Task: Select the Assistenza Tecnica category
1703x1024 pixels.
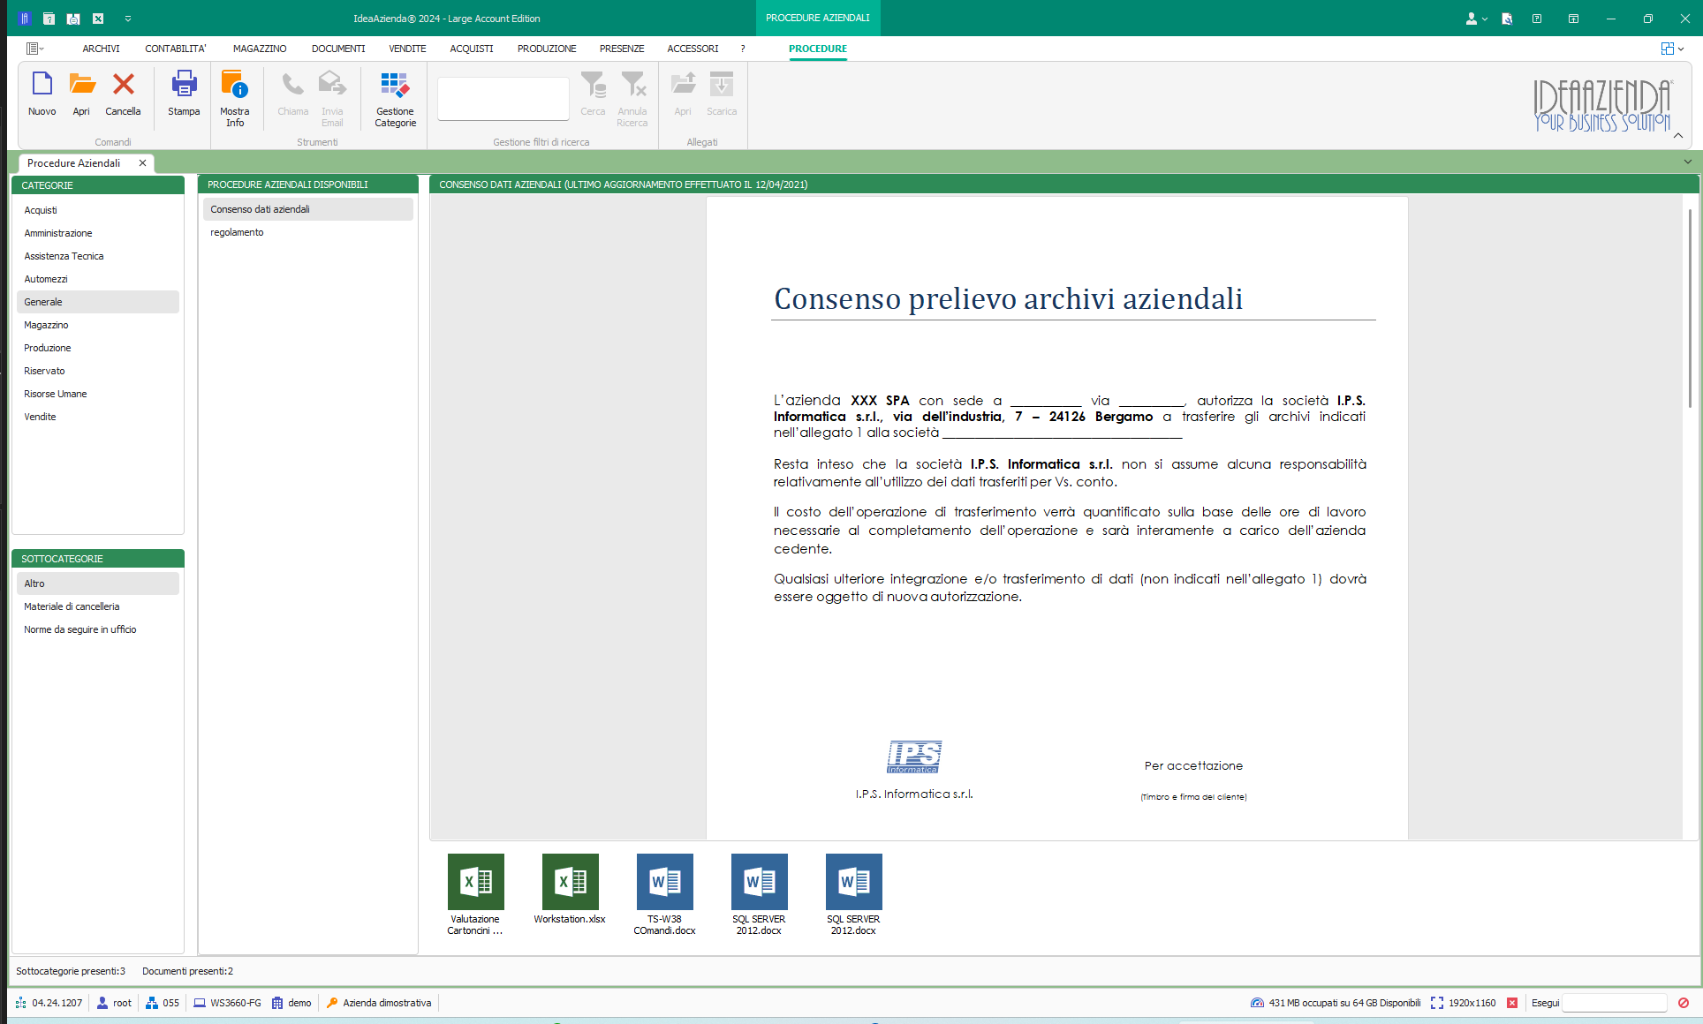Action: coord(98,256)
